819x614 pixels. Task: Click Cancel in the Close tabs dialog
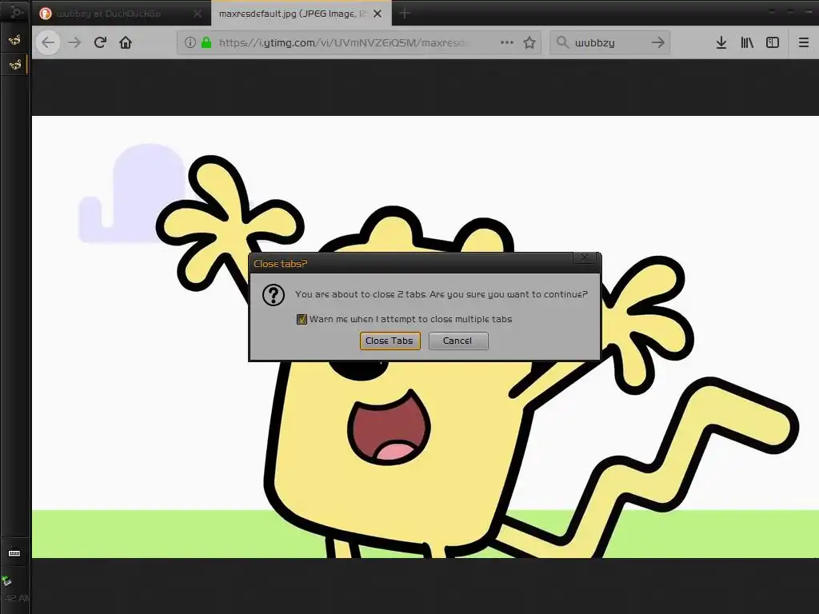[x=458, y=341]
